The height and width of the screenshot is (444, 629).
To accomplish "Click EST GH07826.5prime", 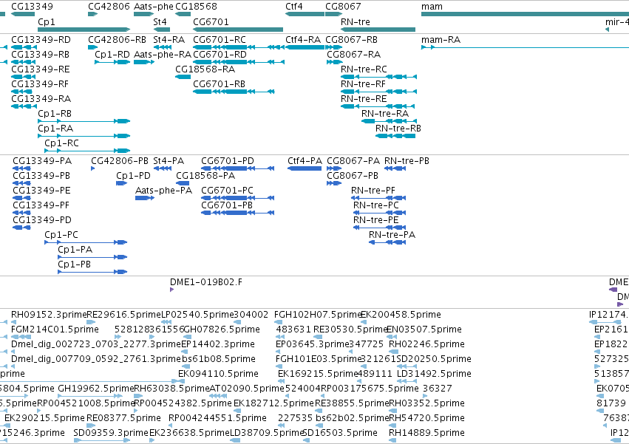I will pyautogui.click(x=222, y=329).
